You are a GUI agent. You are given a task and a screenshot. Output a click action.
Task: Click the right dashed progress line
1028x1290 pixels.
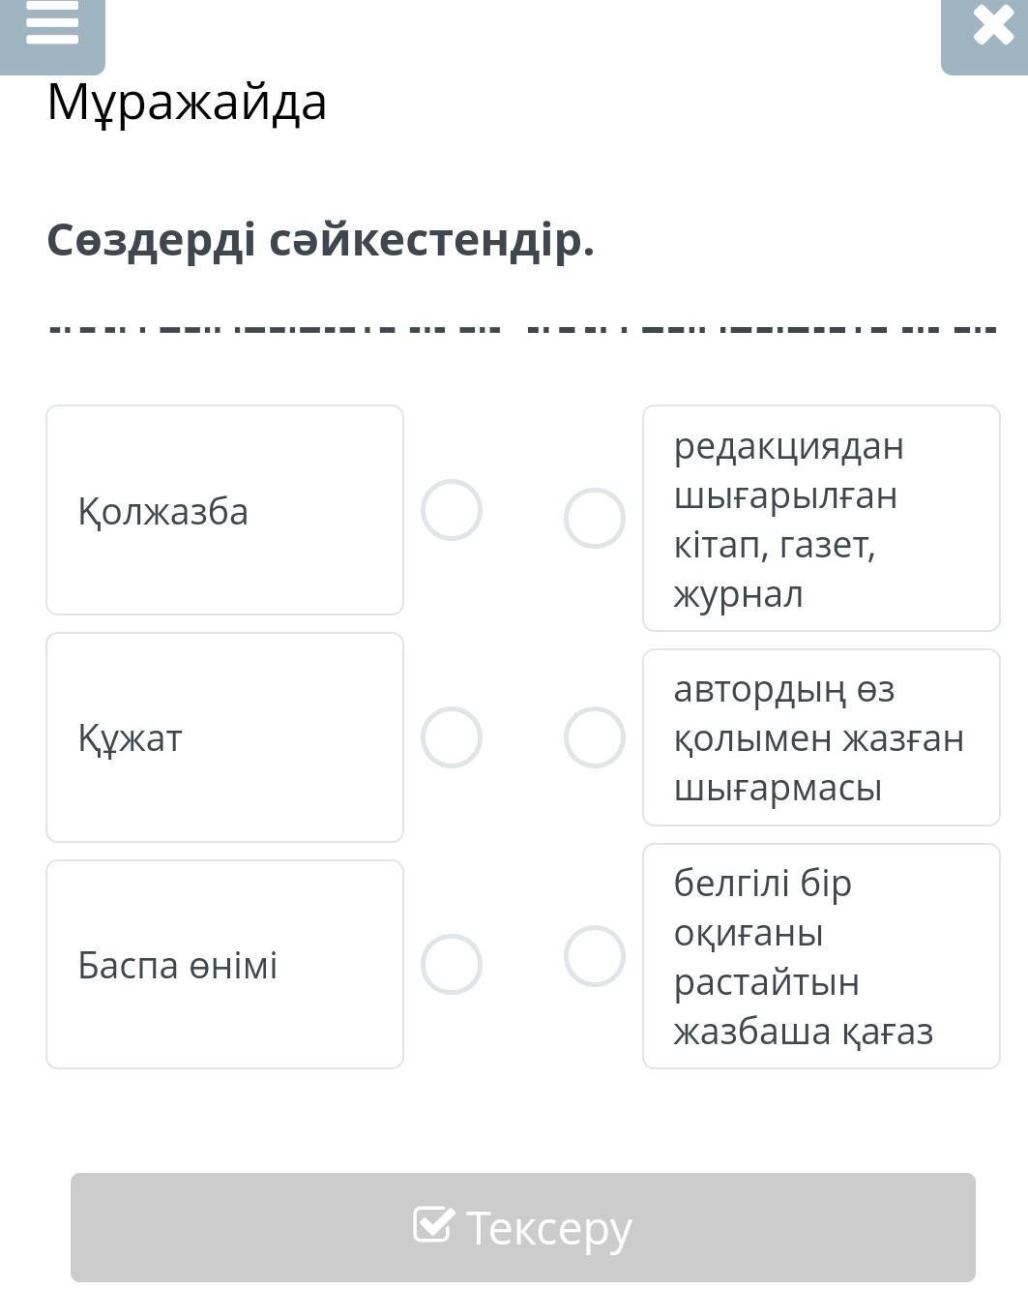[x=761, y=329]
